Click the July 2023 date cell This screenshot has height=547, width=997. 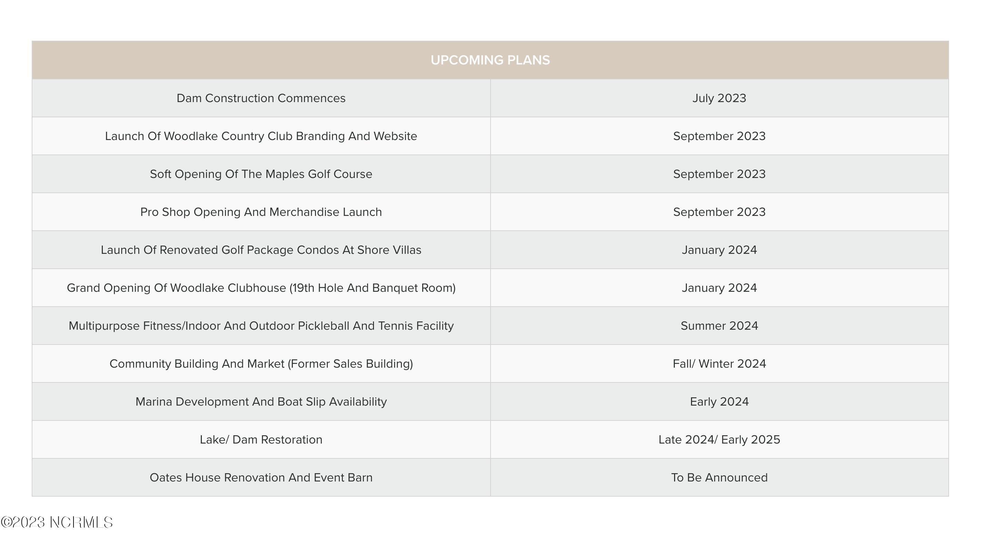point(719,98)
